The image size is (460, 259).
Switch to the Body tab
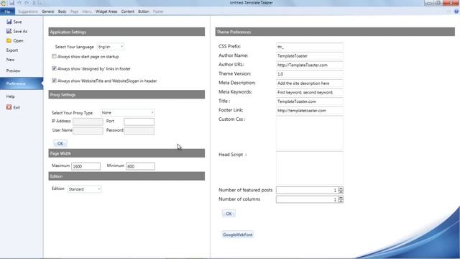(63, 12)
